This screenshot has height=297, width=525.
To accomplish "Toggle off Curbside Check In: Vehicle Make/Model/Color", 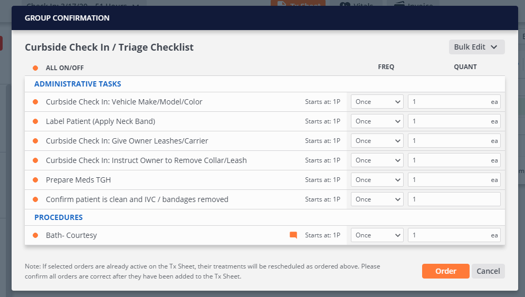I will (35, 102).
